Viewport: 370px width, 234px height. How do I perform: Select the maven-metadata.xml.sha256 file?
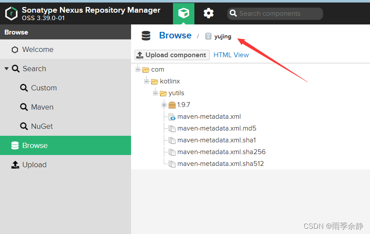(x=221, y=152)
